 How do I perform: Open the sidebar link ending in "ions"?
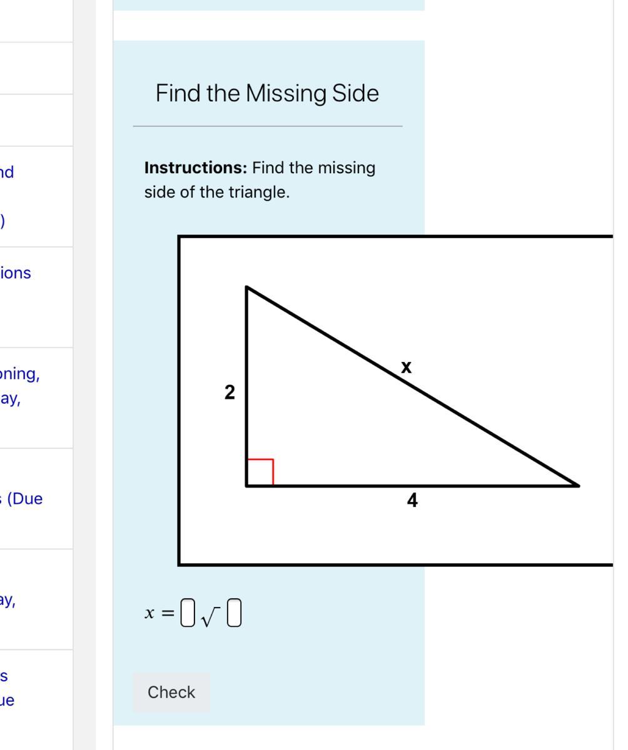15,273
